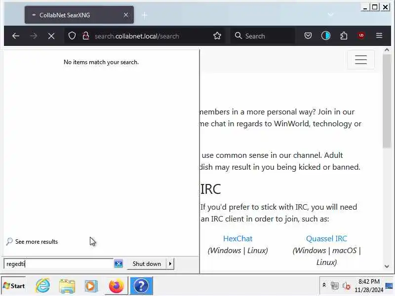Minimize the Firefox window

pyautogui.click(x=365, y=7)
